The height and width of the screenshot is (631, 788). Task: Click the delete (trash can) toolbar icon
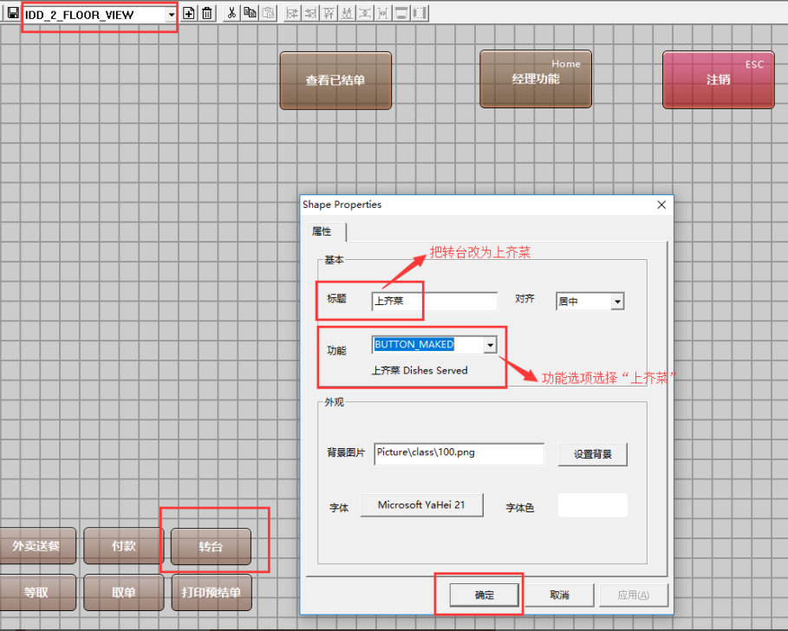(x=207, y=13)
